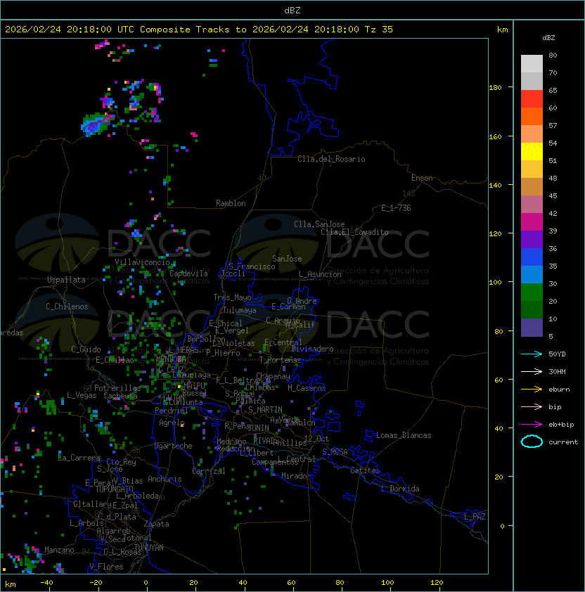Viewport: 585px width, 592px height.
Task: Click the 'Lomas_Blancas' map label
Action: point(404,435)
